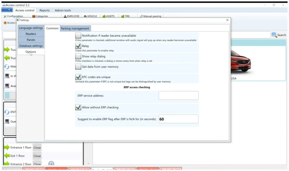The image size is (289, 171).
Task: Uncheck EPC codes are unique
Action: 78,77
